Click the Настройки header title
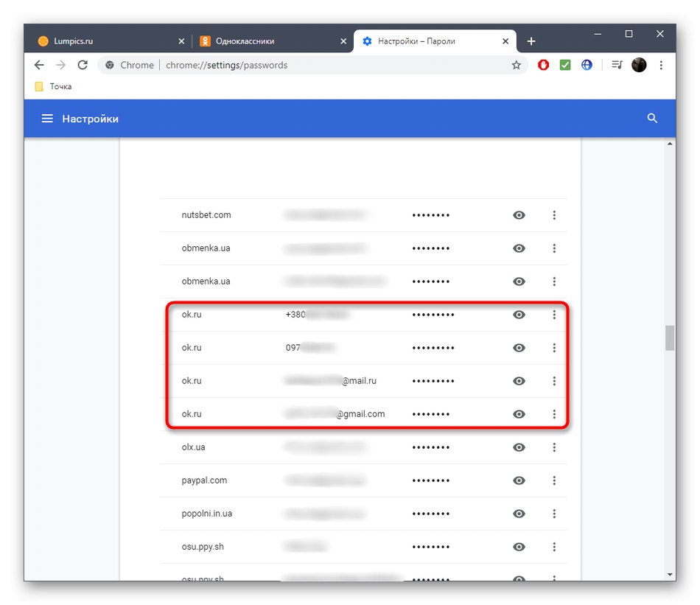 [90, 119]
